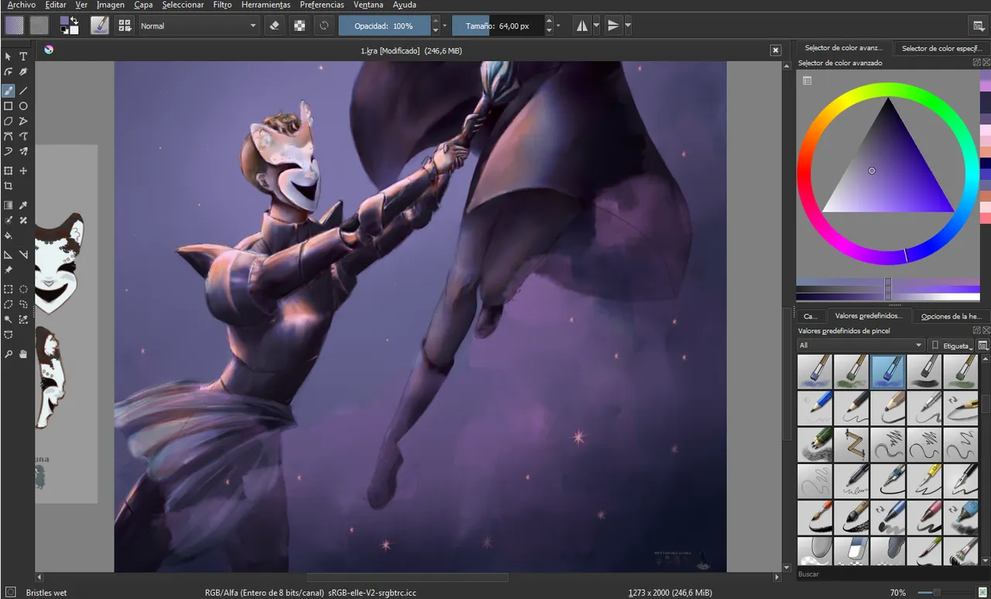This screenshot has width=991, height=599.
Task: Open the vertical mirror options dropdown arrow
Action: click(628, 26)
